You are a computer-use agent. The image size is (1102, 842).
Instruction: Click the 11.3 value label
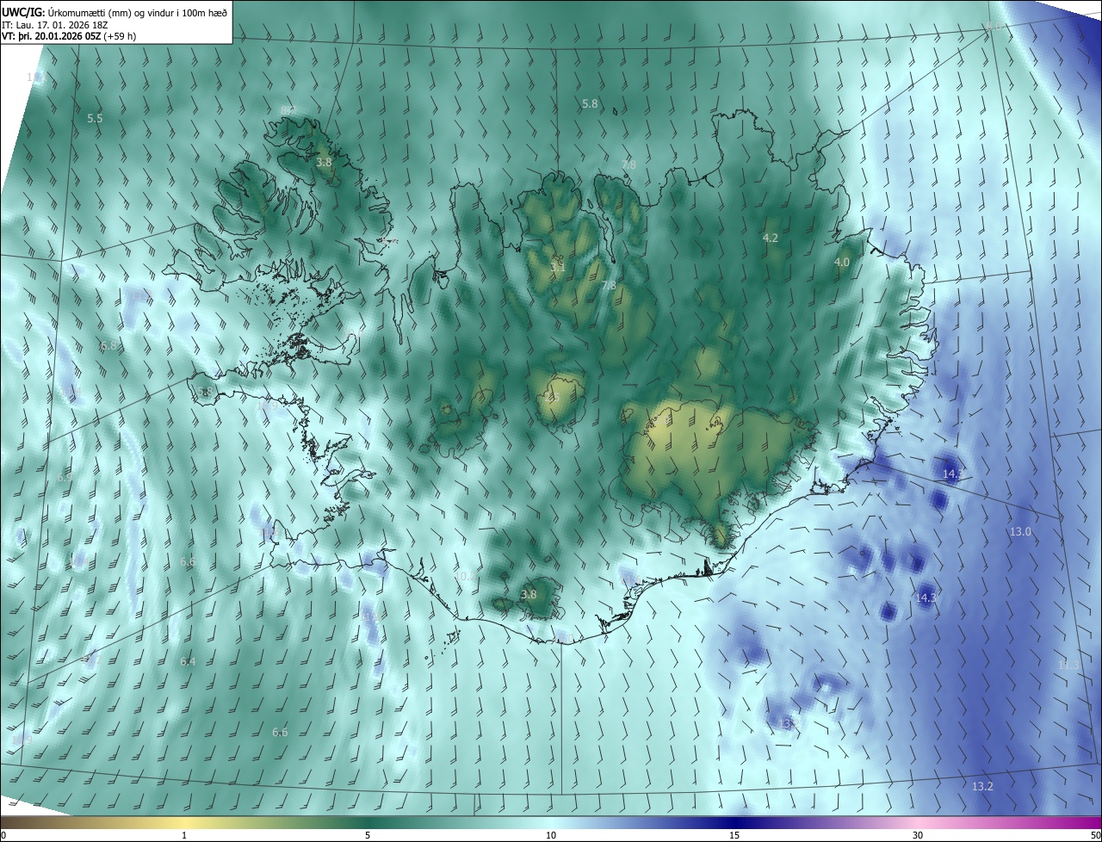tap(1068, 665)
